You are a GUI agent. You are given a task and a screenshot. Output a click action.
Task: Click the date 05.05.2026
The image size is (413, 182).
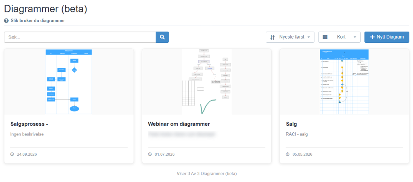point(302,154)
